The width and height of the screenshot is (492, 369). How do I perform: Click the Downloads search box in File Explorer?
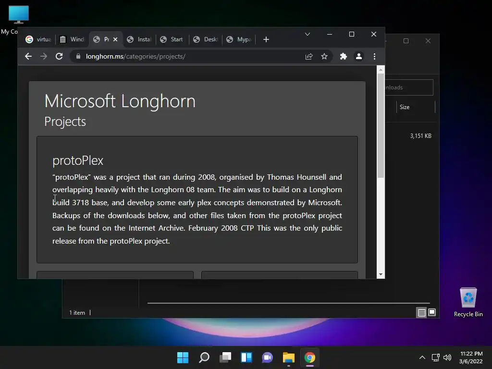(x=409, y=87)
